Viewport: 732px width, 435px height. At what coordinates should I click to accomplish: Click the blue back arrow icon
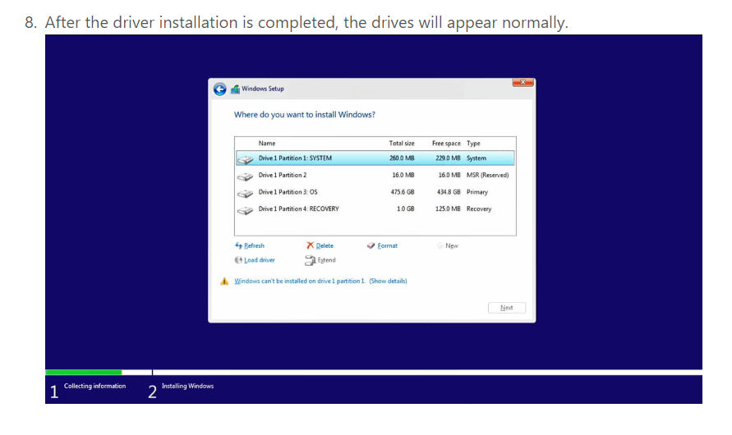[x=220, y=89]
